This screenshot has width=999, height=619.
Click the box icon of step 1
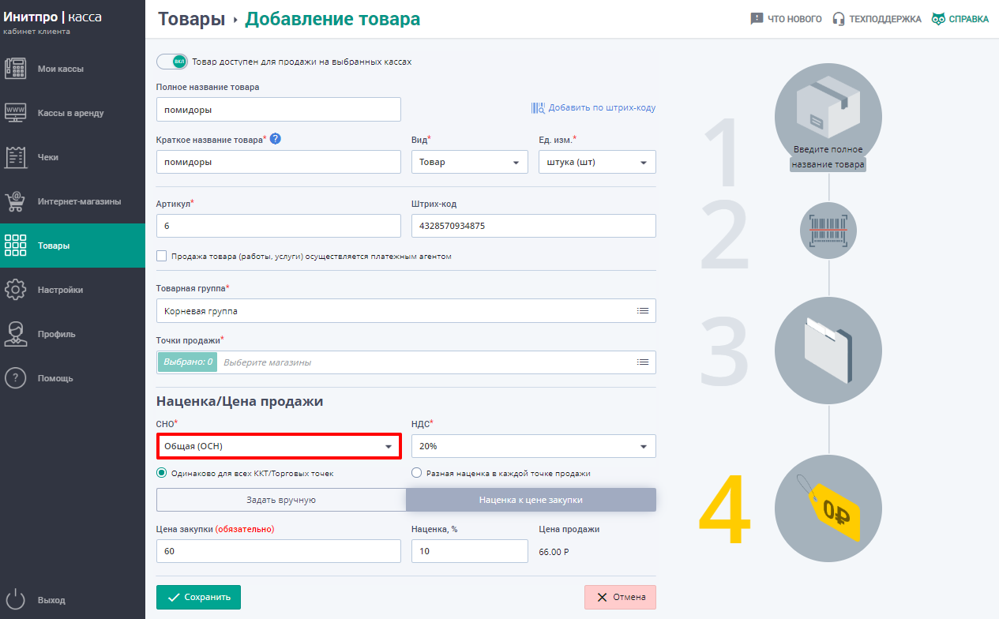click(x=828, y=108)
